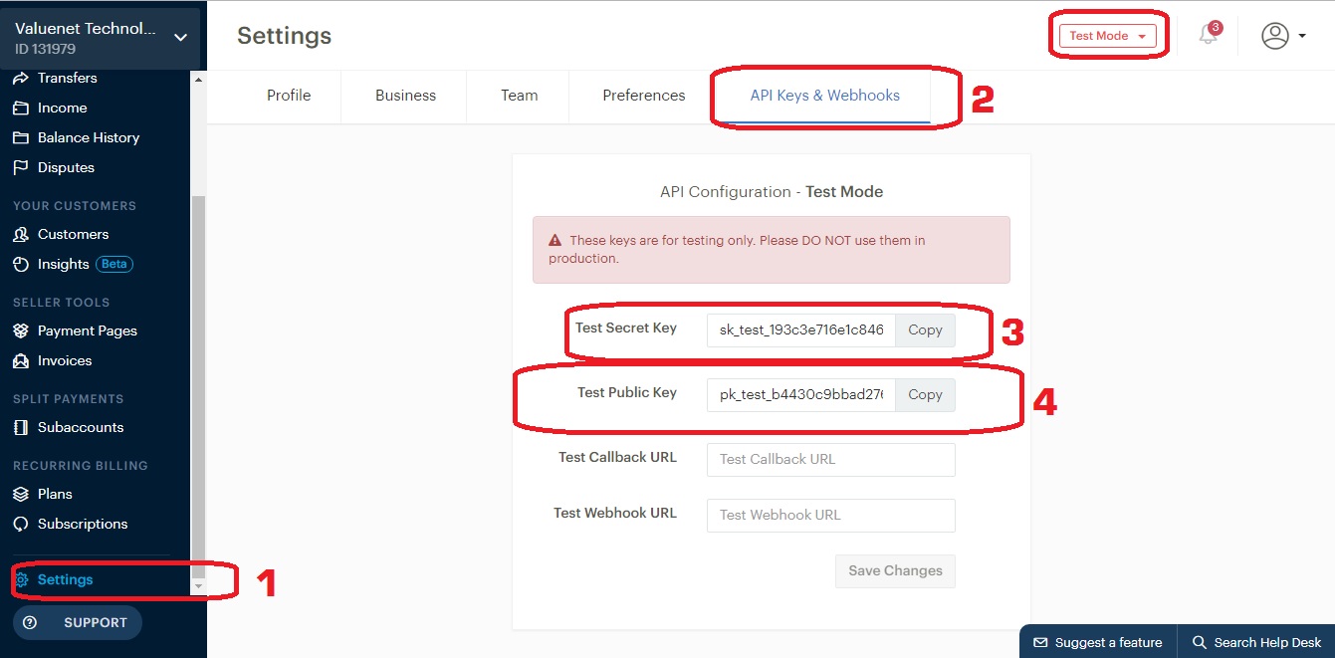Click the notification bell showing 3 alerts
This screenshot has height=658, width=1335.
(x=1209, y=35)
